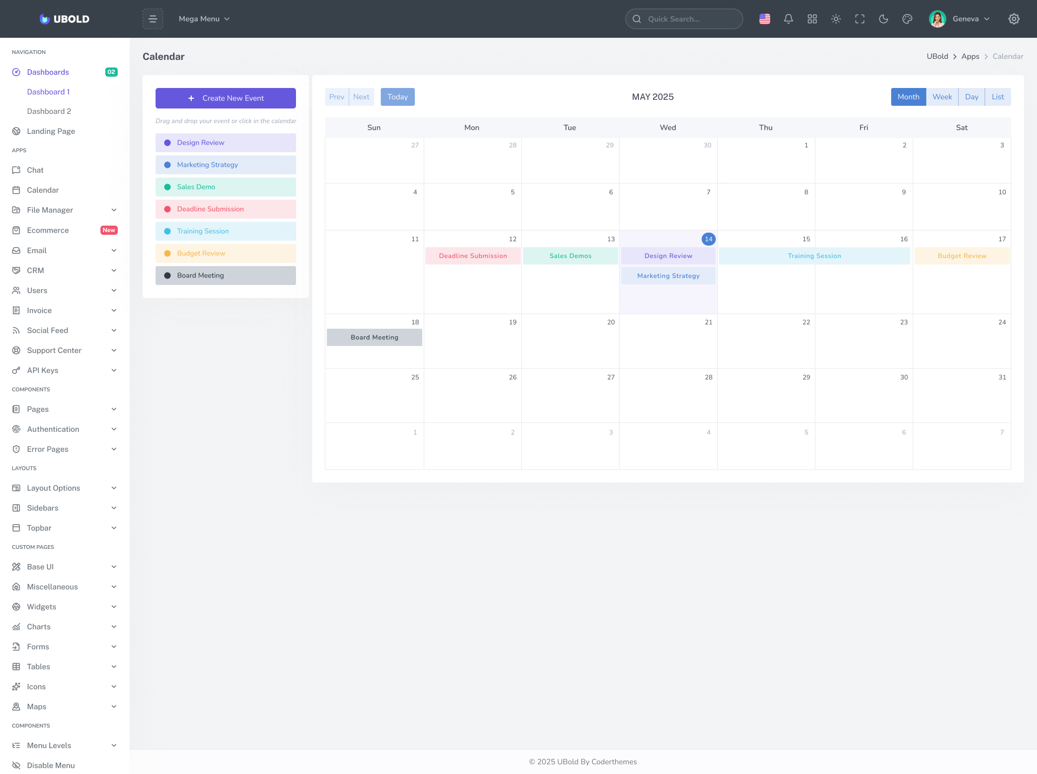Click the settings gear icon
The height and width of the screenshot is (774, 1037).
[x=1014, y=19]
